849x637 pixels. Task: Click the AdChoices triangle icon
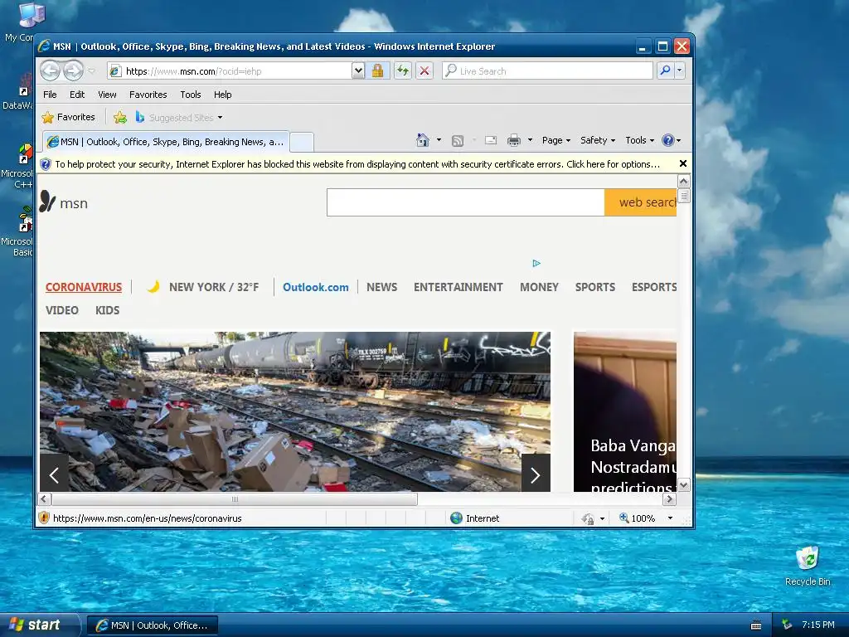point(536,263)
